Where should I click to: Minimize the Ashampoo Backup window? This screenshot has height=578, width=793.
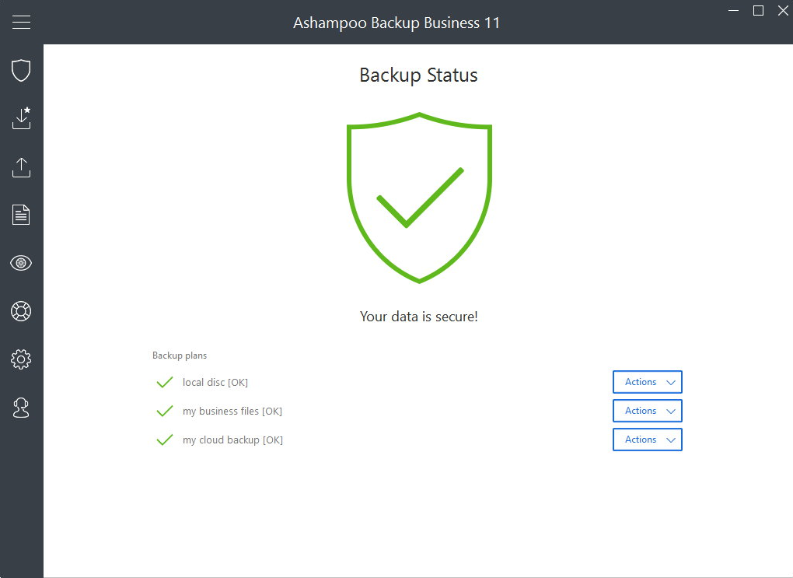(733, 11)
